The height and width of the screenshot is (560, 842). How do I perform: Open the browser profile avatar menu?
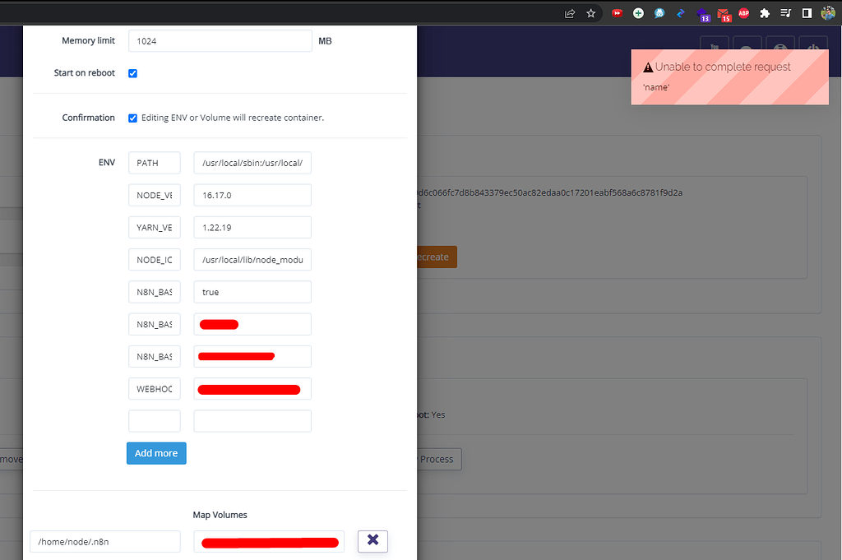click(x=829, y=13)
